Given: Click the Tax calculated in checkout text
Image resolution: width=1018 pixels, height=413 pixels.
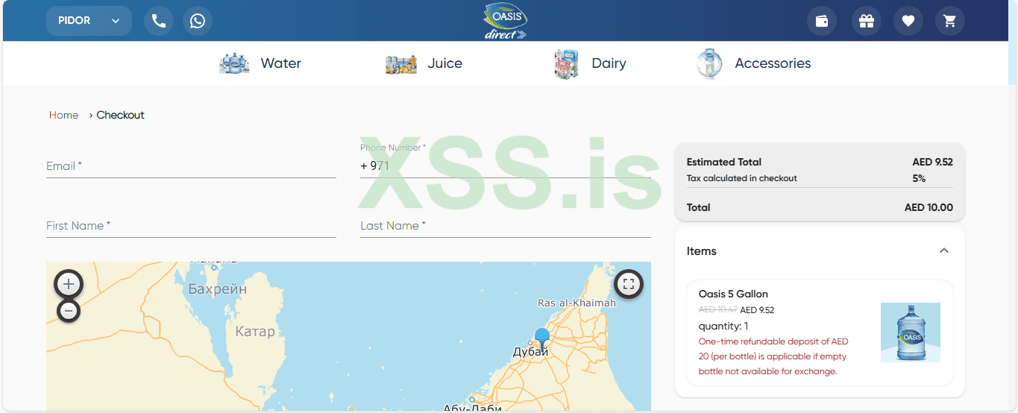Looking at the screenshot, I should pyautogui.click(x=742, y=178).
